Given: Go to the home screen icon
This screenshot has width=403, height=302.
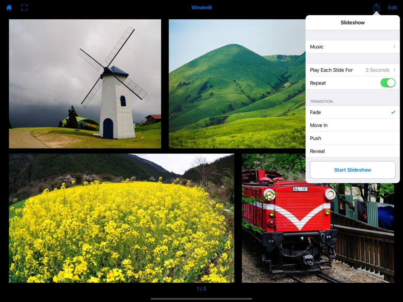Looking at the screenshot, I should coord(9,7).
